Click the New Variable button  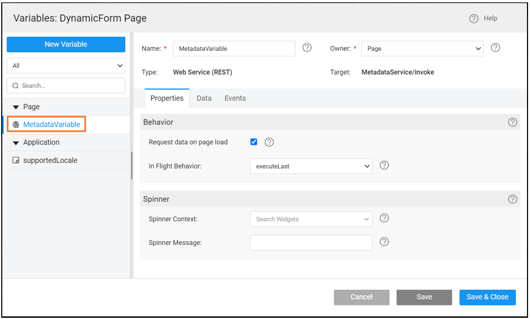point(66,44)
